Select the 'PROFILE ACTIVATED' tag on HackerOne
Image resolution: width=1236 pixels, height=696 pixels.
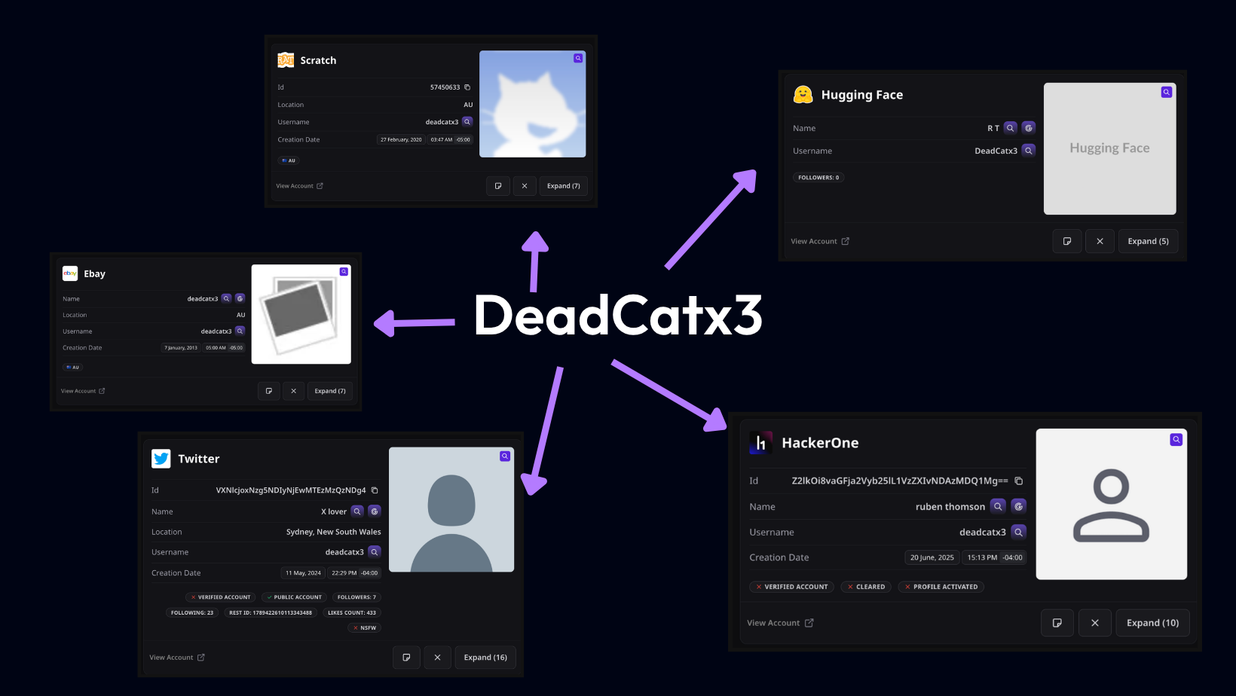941,587
